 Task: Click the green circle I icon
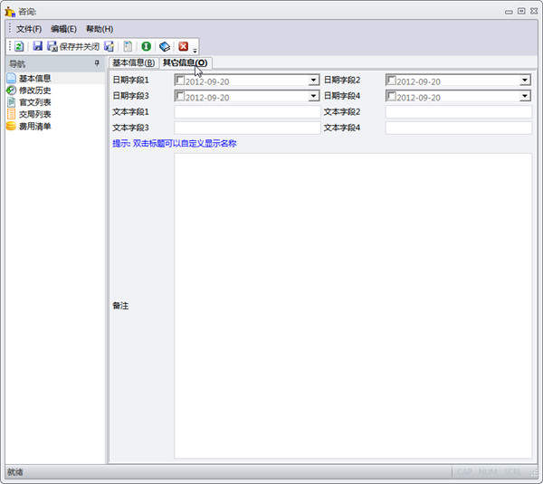coord(146,46)
